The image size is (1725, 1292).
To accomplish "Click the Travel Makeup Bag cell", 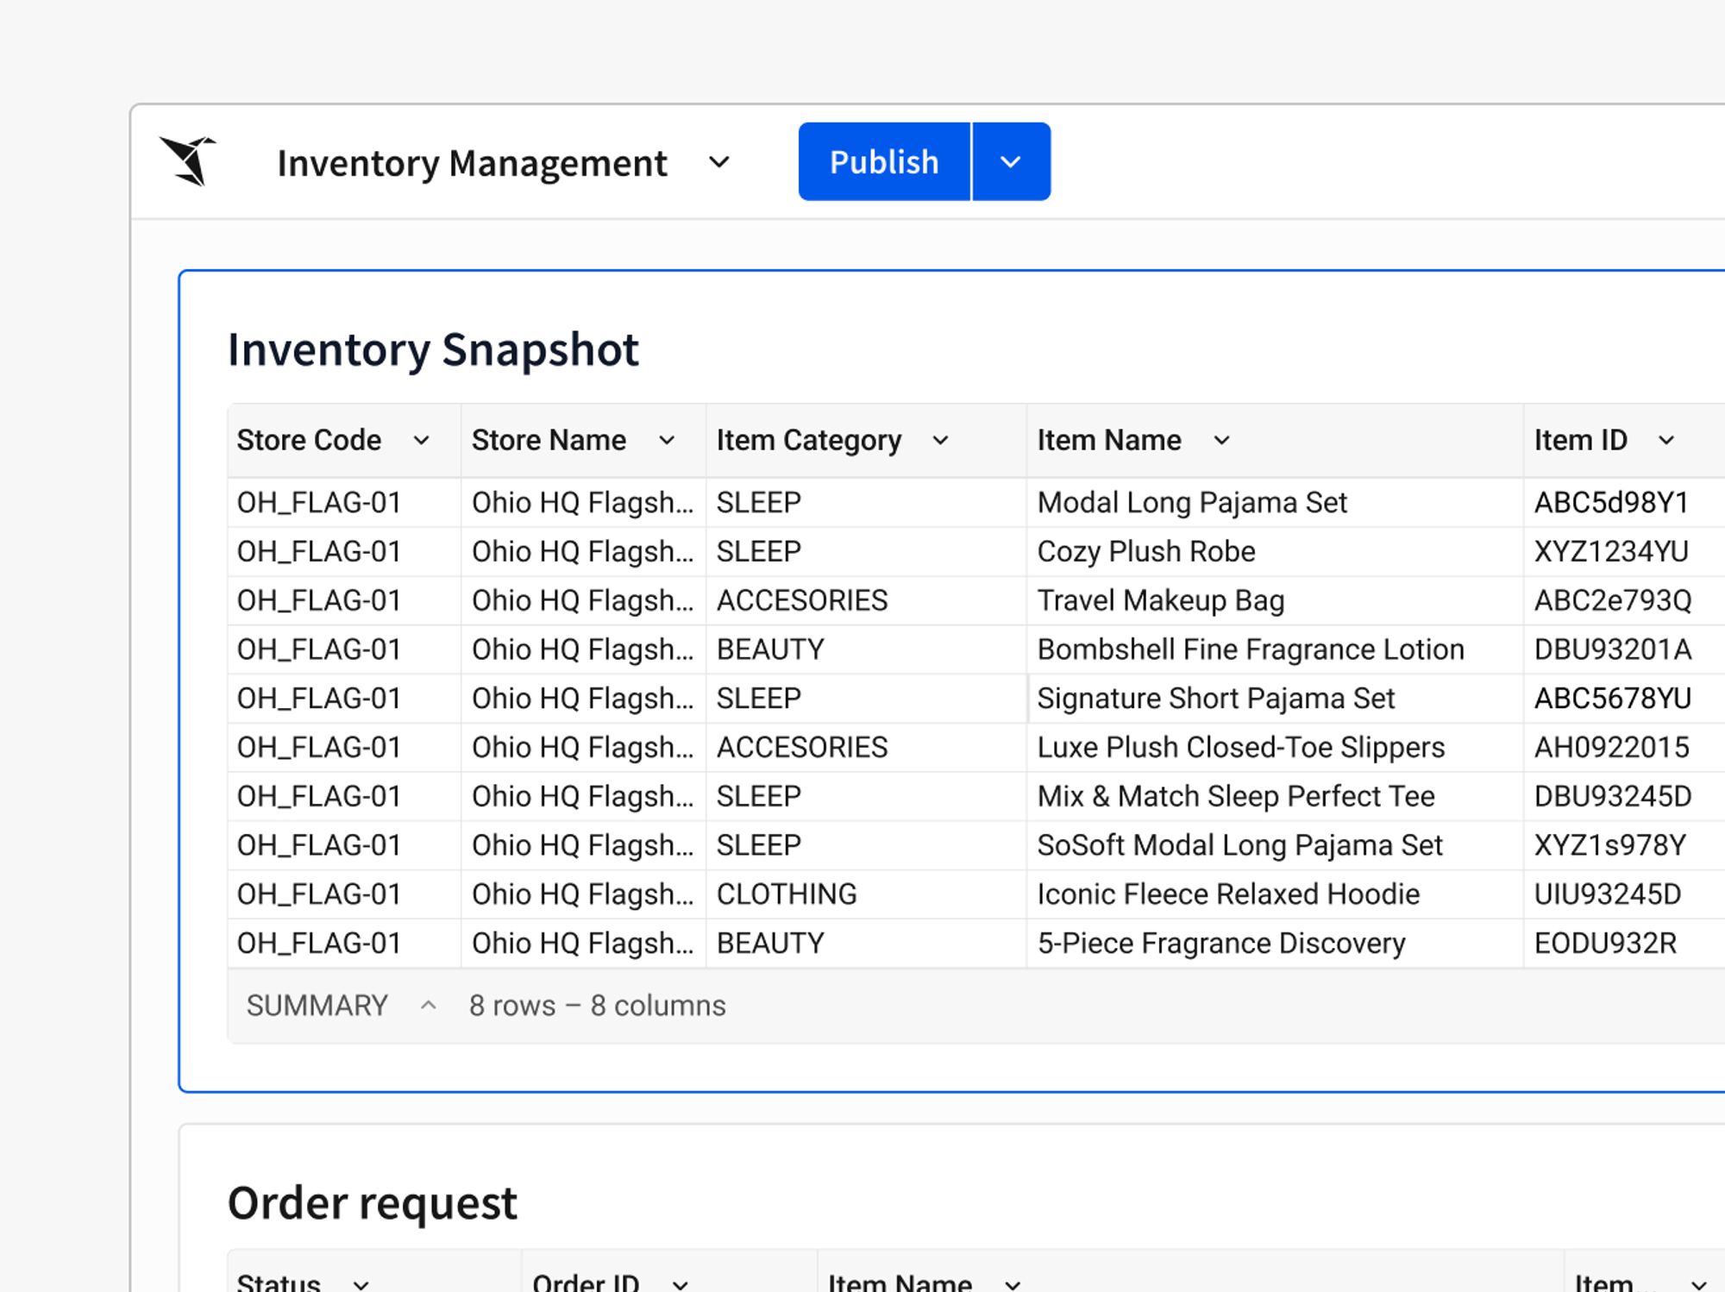I will tap(1275, 601).
